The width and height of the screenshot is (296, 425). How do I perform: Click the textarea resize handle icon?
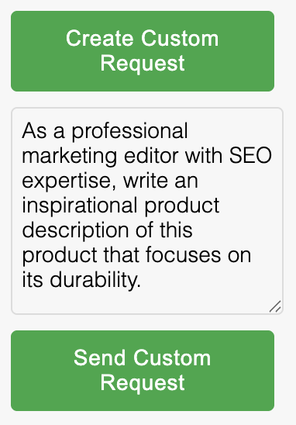[x=275, y=306]
